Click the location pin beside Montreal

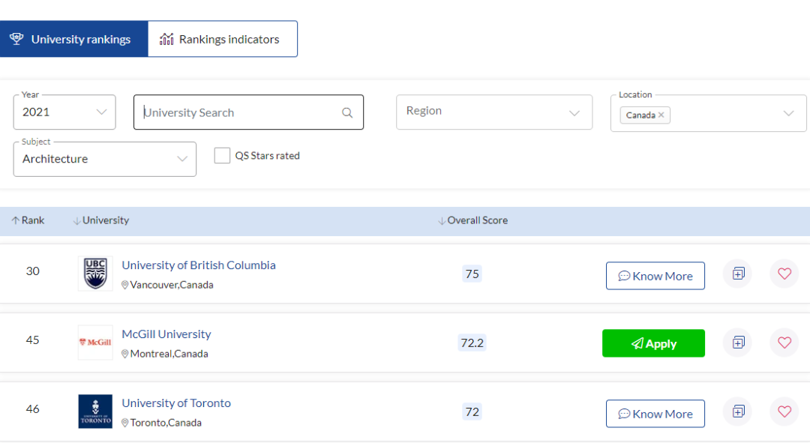point(125,354)
